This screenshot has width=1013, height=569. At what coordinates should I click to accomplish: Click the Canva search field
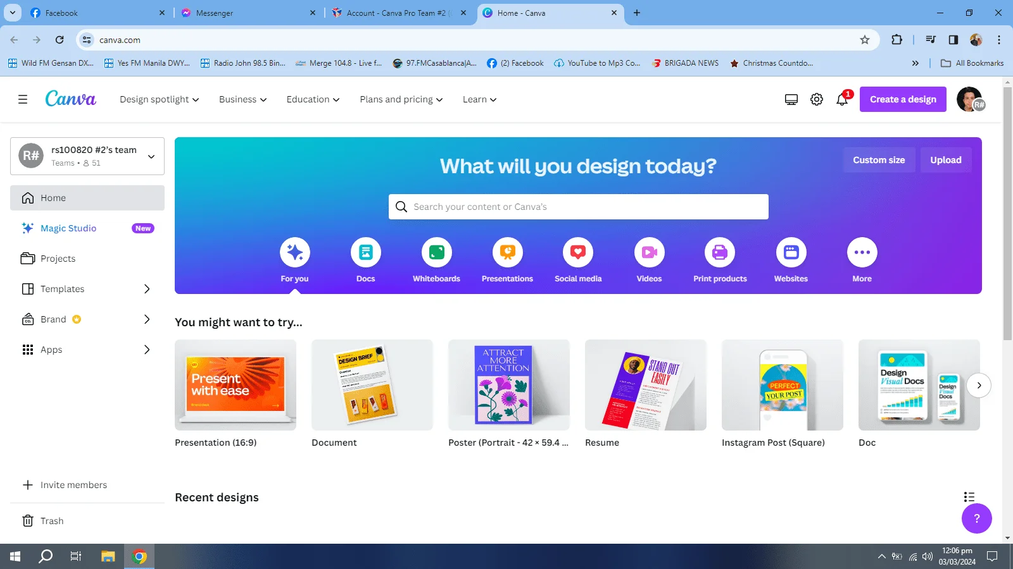pyautogui.click(x=579, y=207)
